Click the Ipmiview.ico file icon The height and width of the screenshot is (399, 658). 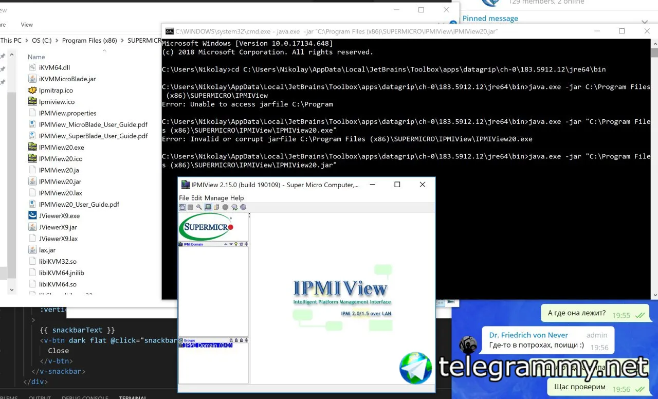(33, 102)
